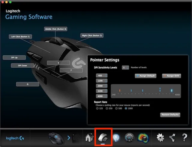Screen dimensions: 192x147
Task: Select the G502 mouse device thumbnail
Action: pyautogui.click(x=56, y=138)
